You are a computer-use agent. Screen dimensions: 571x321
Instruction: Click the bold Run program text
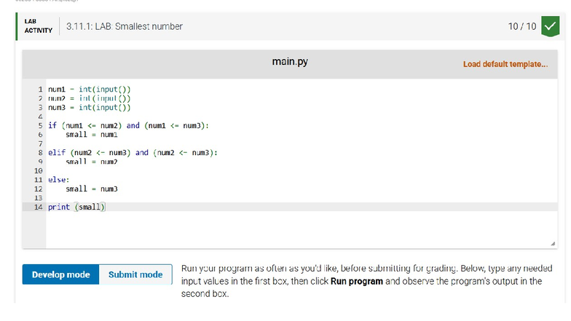click(x=357, y=281)
